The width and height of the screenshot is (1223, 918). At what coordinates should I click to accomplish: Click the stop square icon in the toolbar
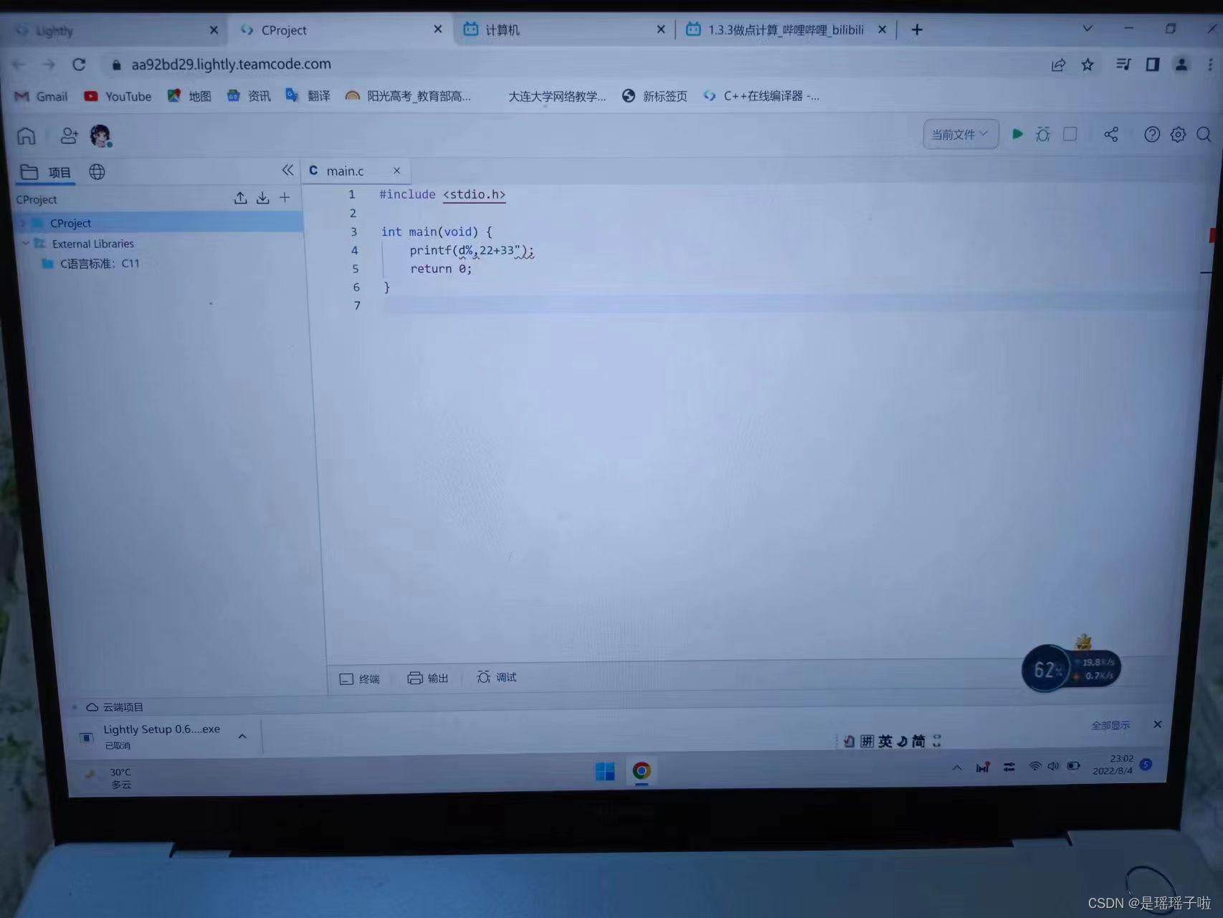point(1070,134)
